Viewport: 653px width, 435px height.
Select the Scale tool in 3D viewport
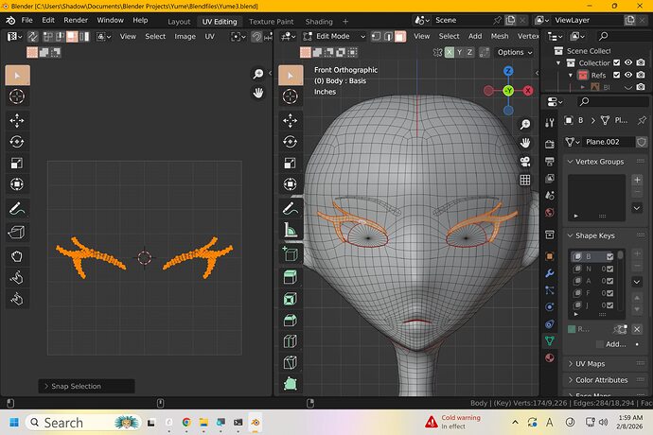point(291,163)
